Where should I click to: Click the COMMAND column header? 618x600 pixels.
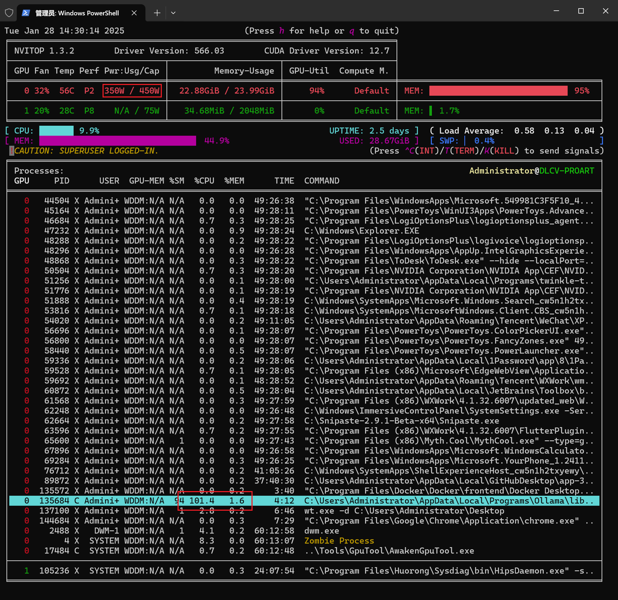[321, 181]
